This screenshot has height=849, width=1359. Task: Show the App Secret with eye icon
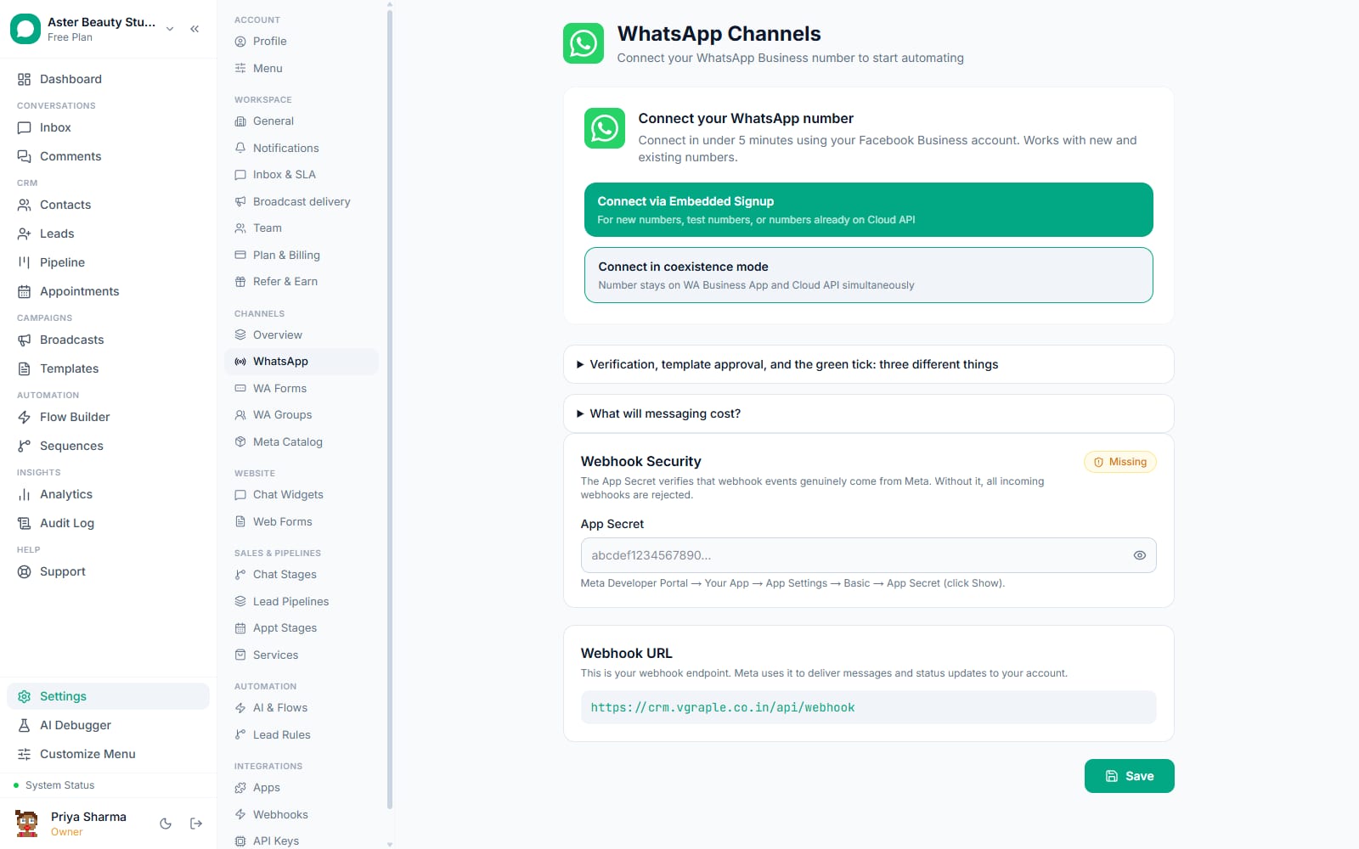point(1140,555)
